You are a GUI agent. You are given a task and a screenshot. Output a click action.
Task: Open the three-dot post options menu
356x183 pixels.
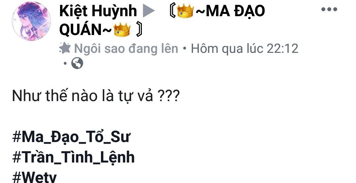click(329, 10)
